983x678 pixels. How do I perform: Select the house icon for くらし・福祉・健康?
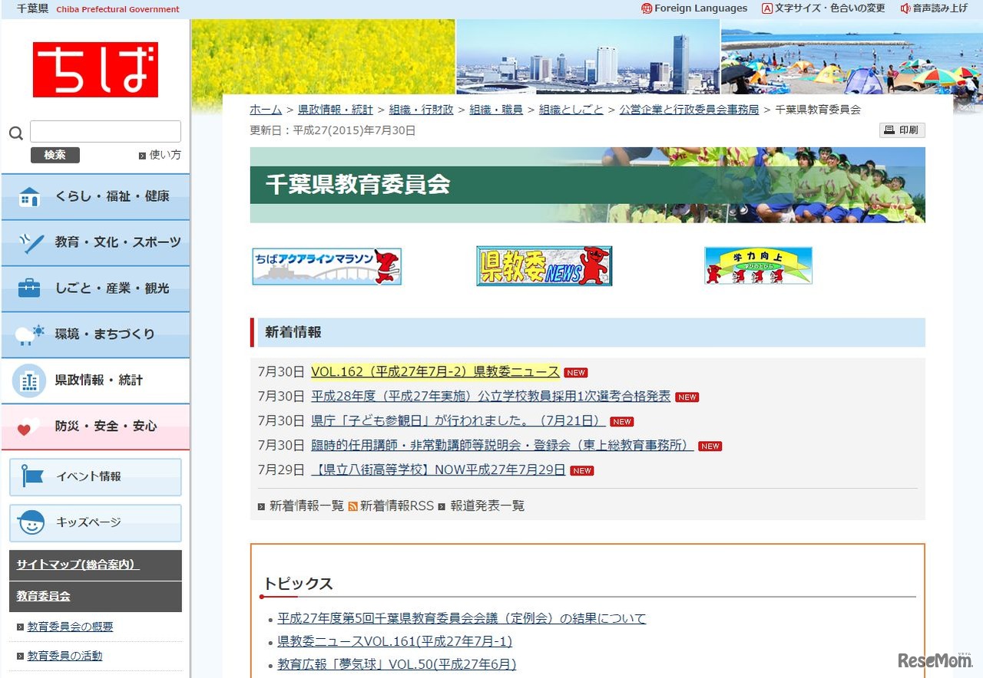coord(28,197)
